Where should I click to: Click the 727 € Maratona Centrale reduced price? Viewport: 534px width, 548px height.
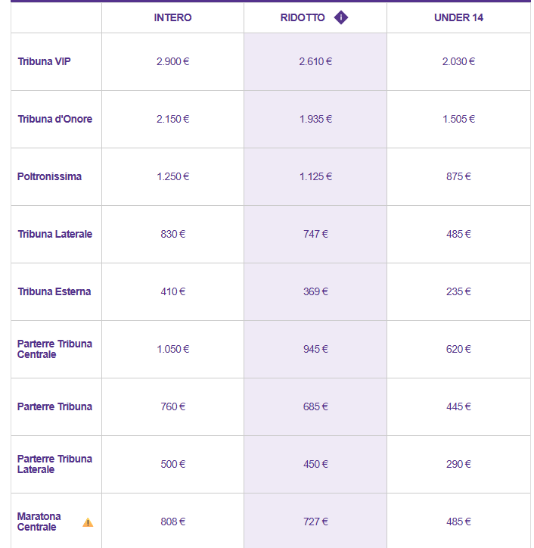[x=315, y=522]
